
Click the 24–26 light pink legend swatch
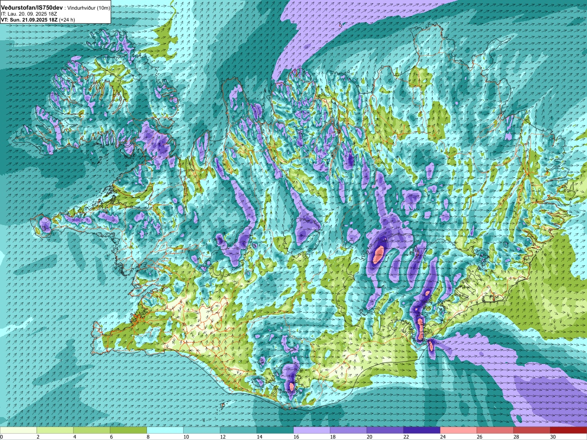[459, 430]
